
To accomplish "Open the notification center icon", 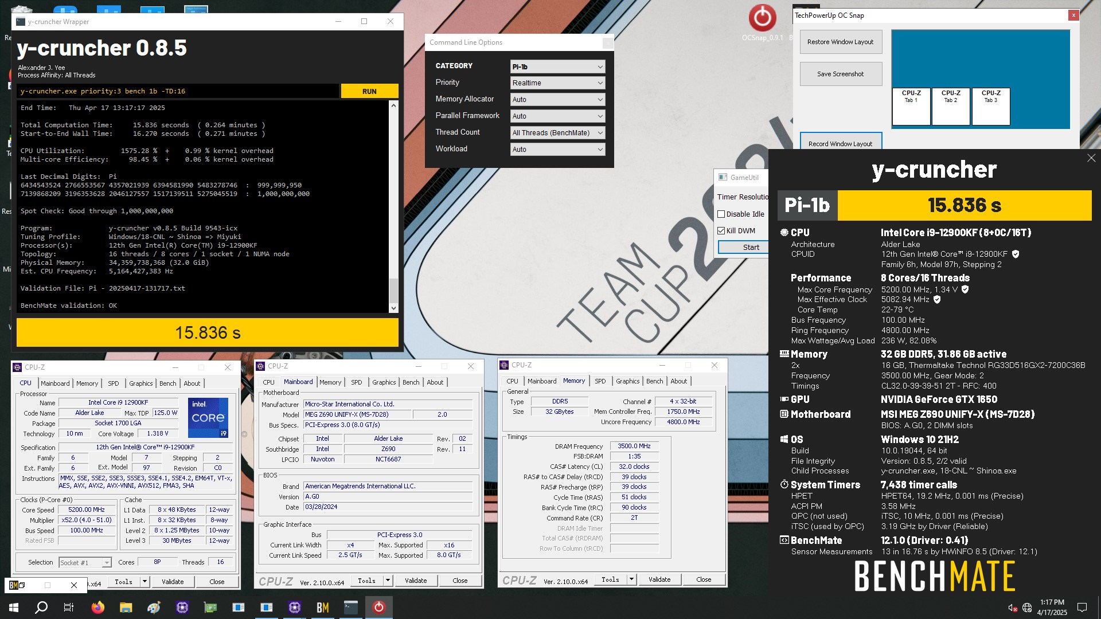I will (x=1082, y=608).
